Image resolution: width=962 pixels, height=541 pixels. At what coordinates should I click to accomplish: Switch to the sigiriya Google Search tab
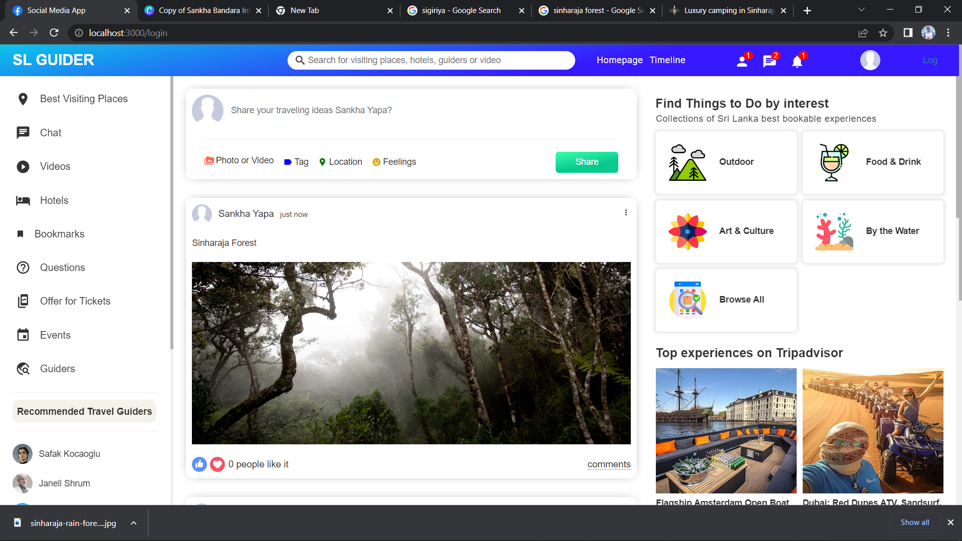pos(461,10)
